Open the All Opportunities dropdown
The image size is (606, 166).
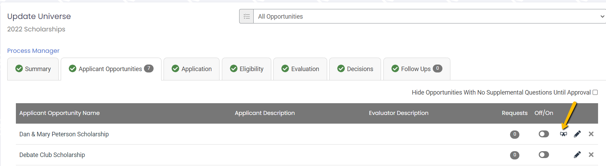[x=429, y=16]
